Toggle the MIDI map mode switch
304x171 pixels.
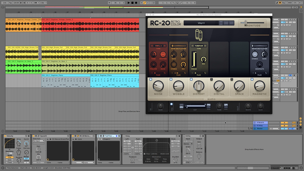pos(290,3)
